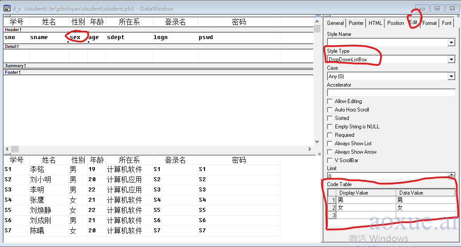This screenshot has height=247, width=461.
Task: Open the HTML properties tab
Action: coord(375,23)
